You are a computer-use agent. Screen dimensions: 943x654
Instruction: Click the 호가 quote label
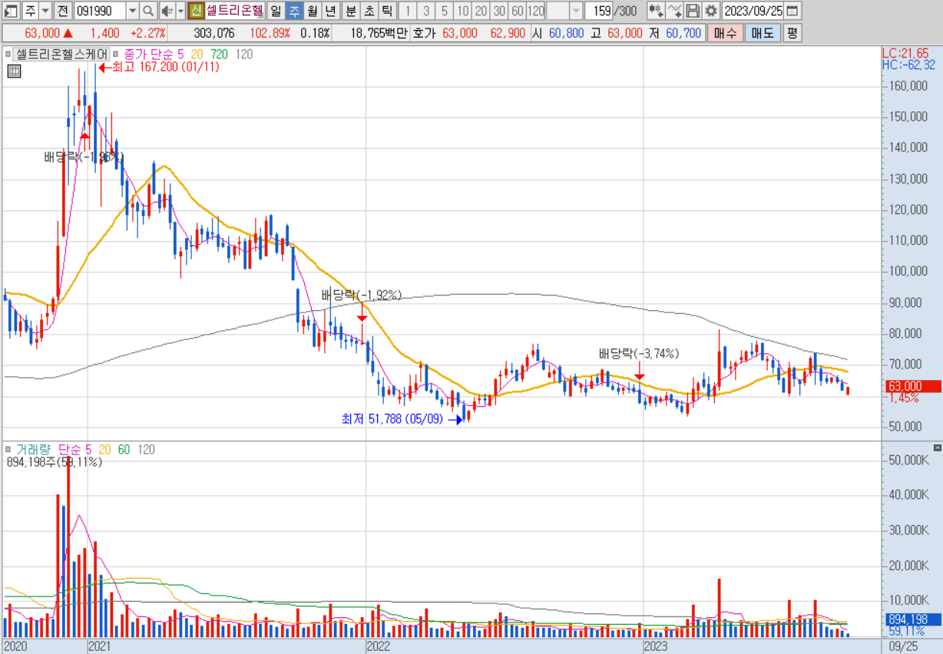[x=423, y=34]
